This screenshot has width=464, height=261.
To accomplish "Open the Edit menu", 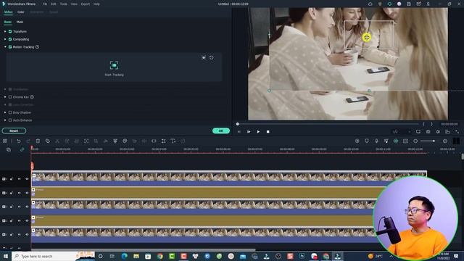I will tap(53, 4).
